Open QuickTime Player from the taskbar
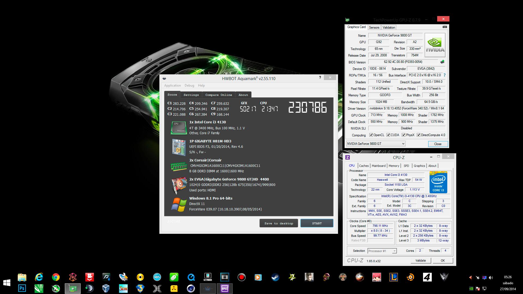The image size is (523, 294). pos(191,277)
